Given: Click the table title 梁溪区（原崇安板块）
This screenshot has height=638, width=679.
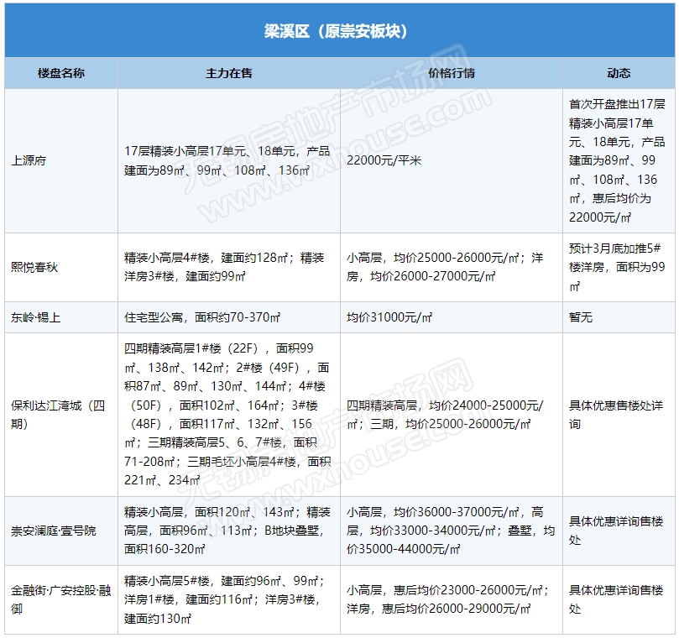Looking at the screenshot, I should [336, 31].
